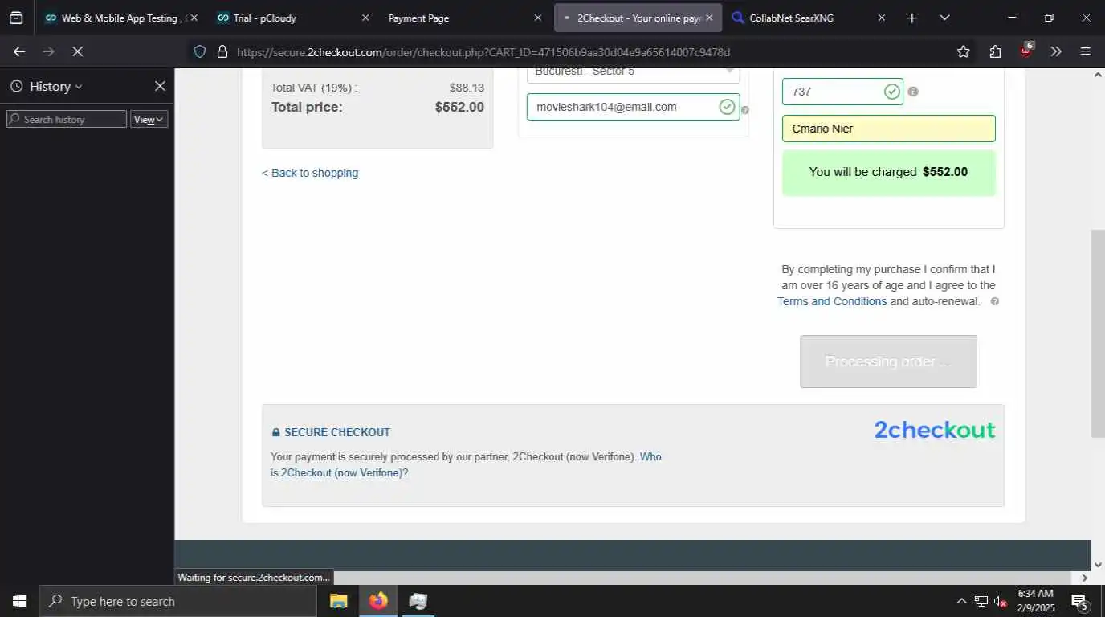Edit the 737 security code field
This screenshot has width=1105, height=617.
[x=842, y=92]
